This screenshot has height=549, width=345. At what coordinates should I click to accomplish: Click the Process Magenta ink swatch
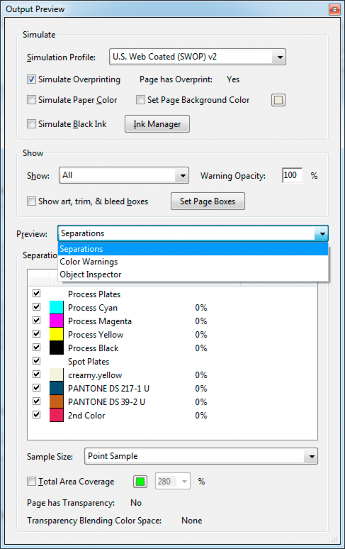point(56,321)
